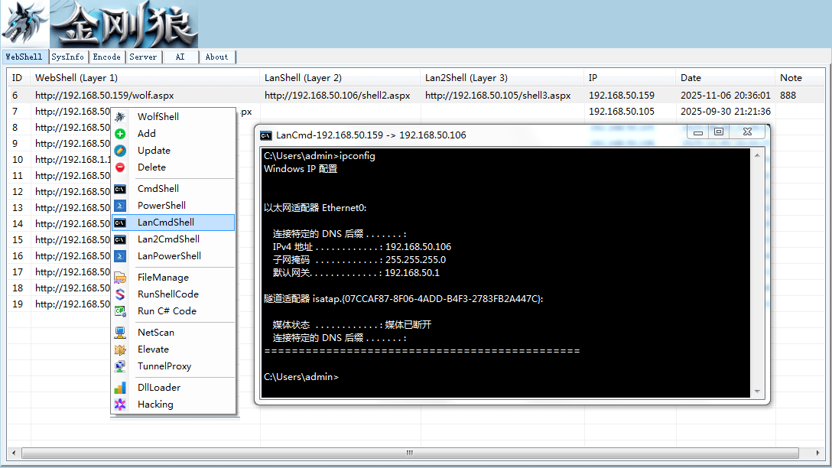Click the Note column header
The width and height of the screenshot is (832, 468).
800,78
